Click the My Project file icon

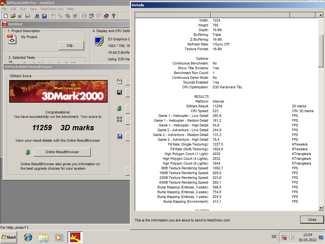[12, 39]
